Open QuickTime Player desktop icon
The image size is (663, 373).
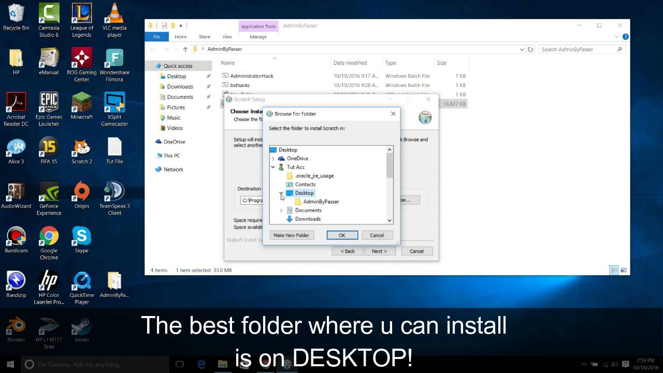point(81,288)
